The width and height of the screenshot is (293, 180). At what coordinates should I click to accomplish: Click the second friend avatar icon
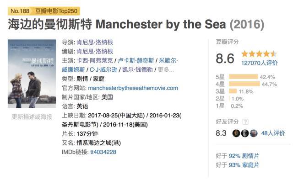pos(245,133)
